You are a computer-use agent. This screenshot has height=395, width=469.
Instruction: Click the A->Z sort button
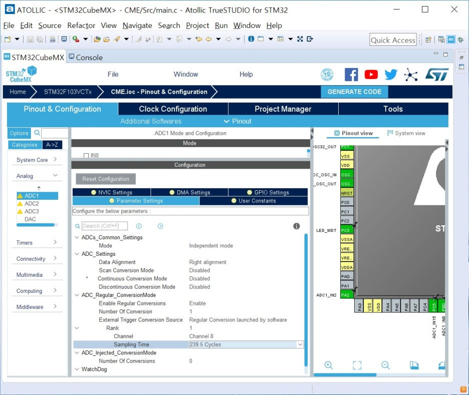point(52,145)
